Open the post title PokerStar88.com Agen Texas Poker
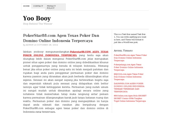This screenshot has width=170, height=113. tap(61, 38)
